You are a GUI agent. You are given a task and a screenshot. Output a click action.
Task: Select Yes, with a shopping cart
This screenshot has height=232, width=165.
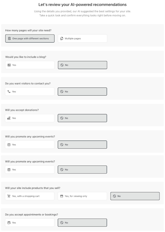click(x=29, y=196)
